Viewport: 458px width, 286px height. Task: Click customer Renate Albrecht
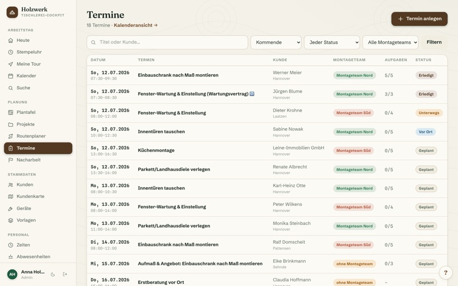point(290,167)
